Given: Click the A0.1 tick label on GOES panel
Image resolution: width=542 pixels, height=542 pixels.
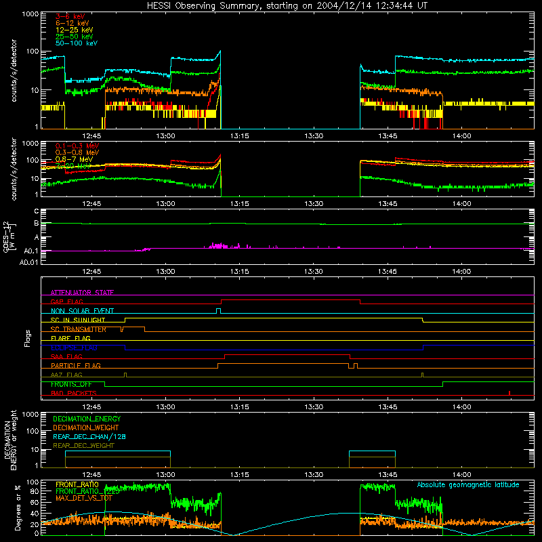Looking at the screenshot, I should pos(31,251).
